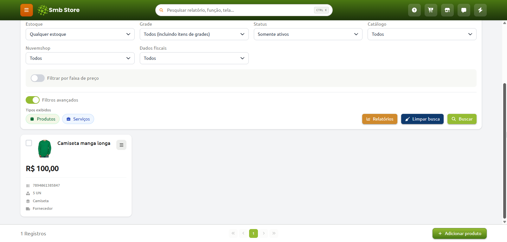Open the Status dropdown
This screenshot has width=507, height=242.
pos(308,34)
